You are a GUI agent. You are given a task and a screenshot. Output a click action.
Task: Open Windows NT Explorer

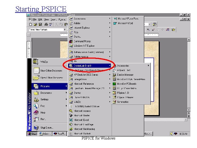click(x=90, y=46)
